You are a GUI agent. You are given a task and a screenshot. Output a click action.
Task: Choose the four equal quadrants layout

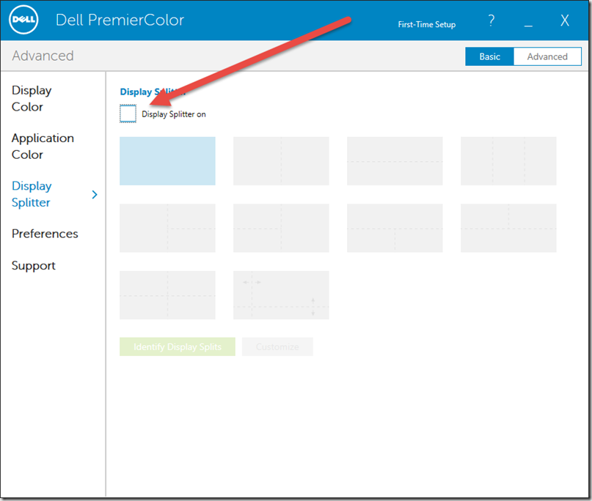click(168, 295)
